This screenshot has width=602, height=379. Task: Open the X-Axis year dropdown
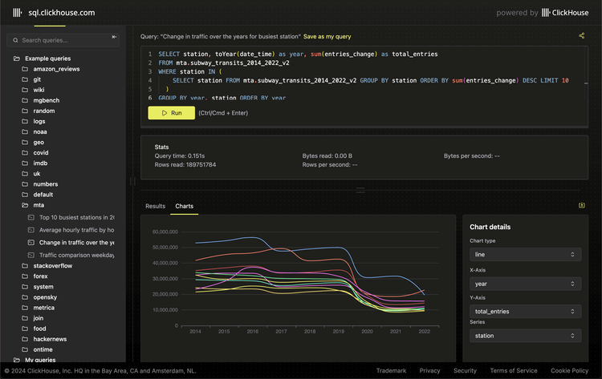(525, 284)
